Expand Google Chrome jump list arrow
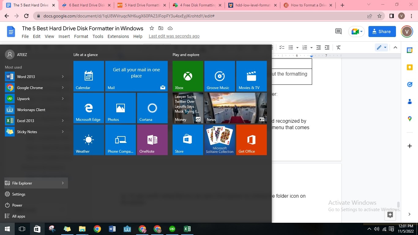This screenshot has height=235, width=418. coord(63,88)
